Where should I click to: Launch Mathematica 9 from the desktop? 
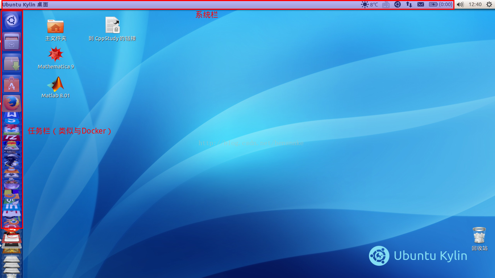click(x=56, y=58)
